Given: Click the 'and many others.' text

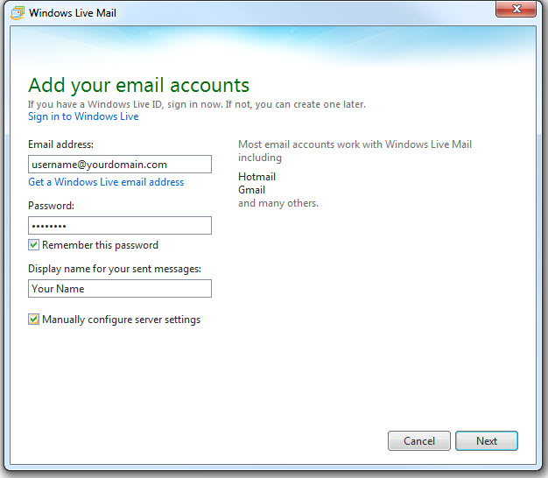Looking at the screenshot, I should [278, 203].
